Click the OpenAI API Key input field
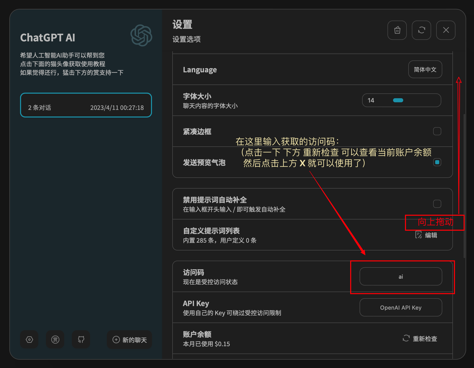This screenshot has width=474, height=368. tap(401, 307)
